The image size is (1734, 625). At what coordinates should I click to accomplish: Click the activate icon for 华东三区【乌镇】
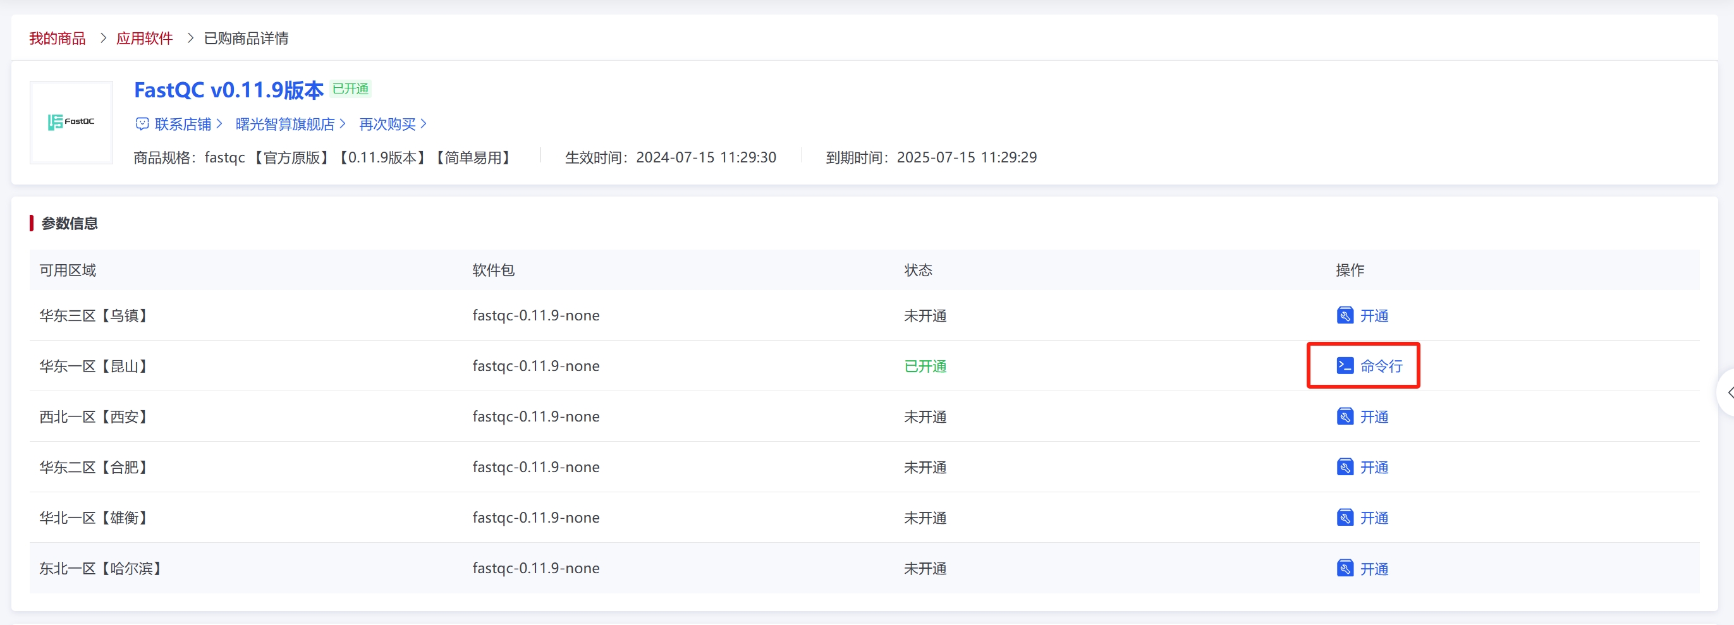[x=1344, y=315]
